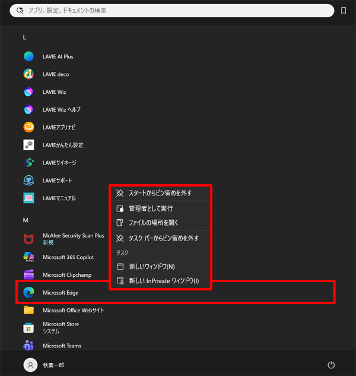The height and width of the screenshot is (376, 356).
Task: Click the M letter group header
Action: coord(26,220)
